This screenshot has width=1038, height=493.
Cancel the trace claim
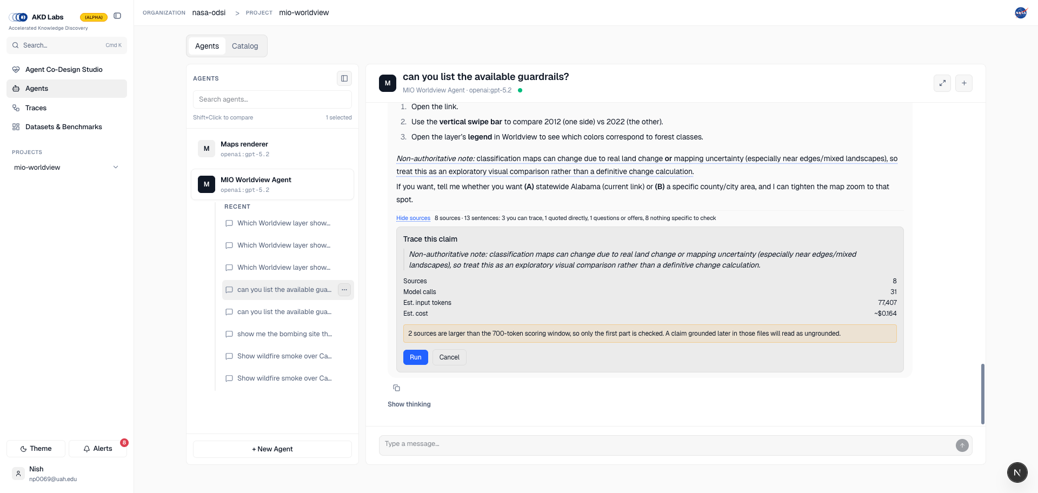pos(449,357)
